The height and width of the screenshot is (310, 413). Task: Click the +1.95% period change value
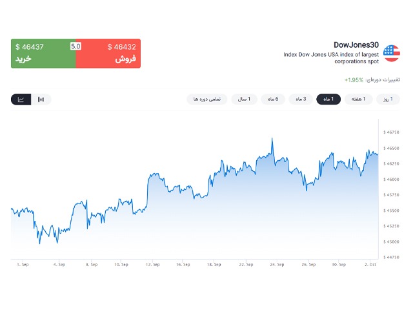point(354,80)
